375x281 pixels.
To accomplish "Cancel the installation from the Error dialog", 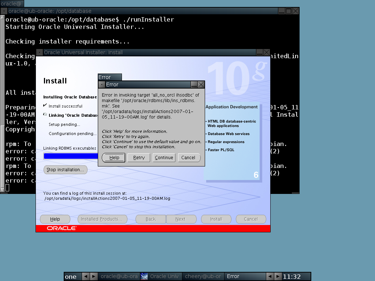I will (x=189, y=158).
